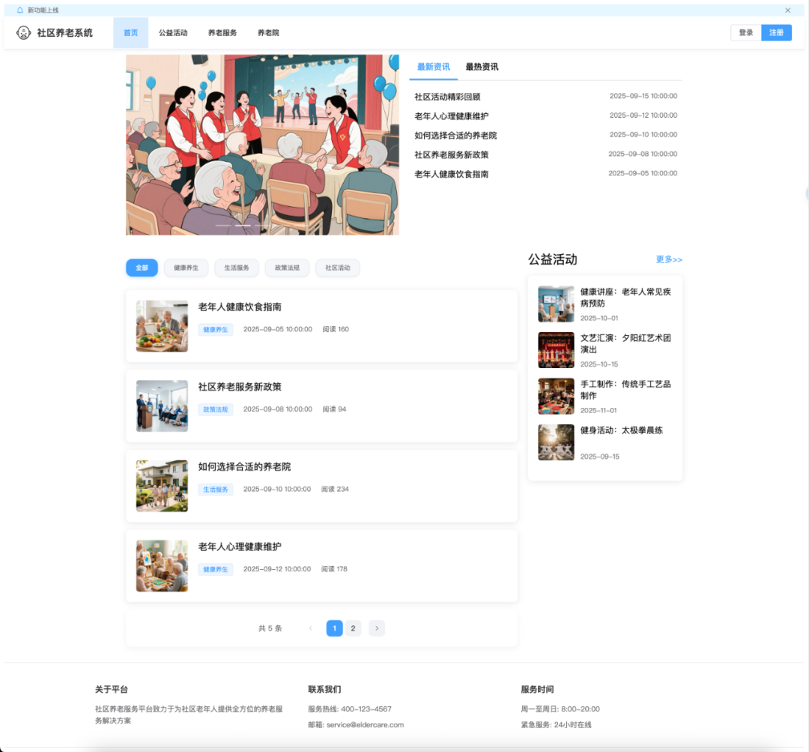
Task: Click the 社区养老系统 logo icon
Action: click(x=22, y=32)
